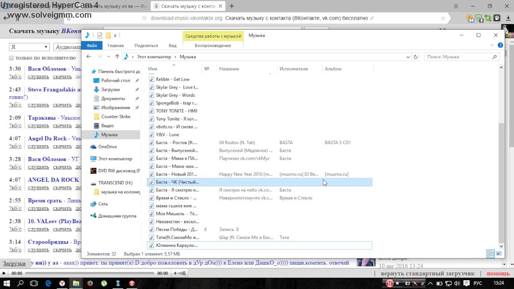Go up one folder level arrow

tap(117, 57)
